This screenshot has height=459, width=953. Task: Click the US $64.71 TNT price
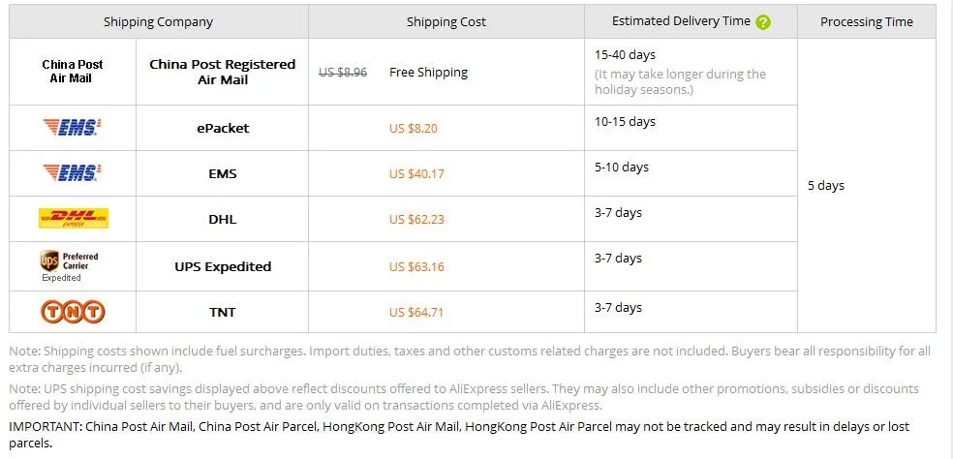pos(416,313)
